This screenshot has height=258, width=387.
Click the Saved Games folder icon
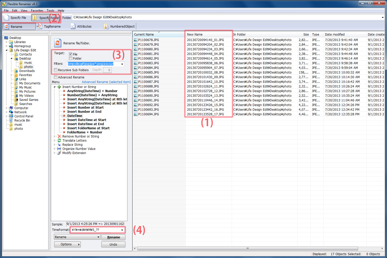click(16, 100)
